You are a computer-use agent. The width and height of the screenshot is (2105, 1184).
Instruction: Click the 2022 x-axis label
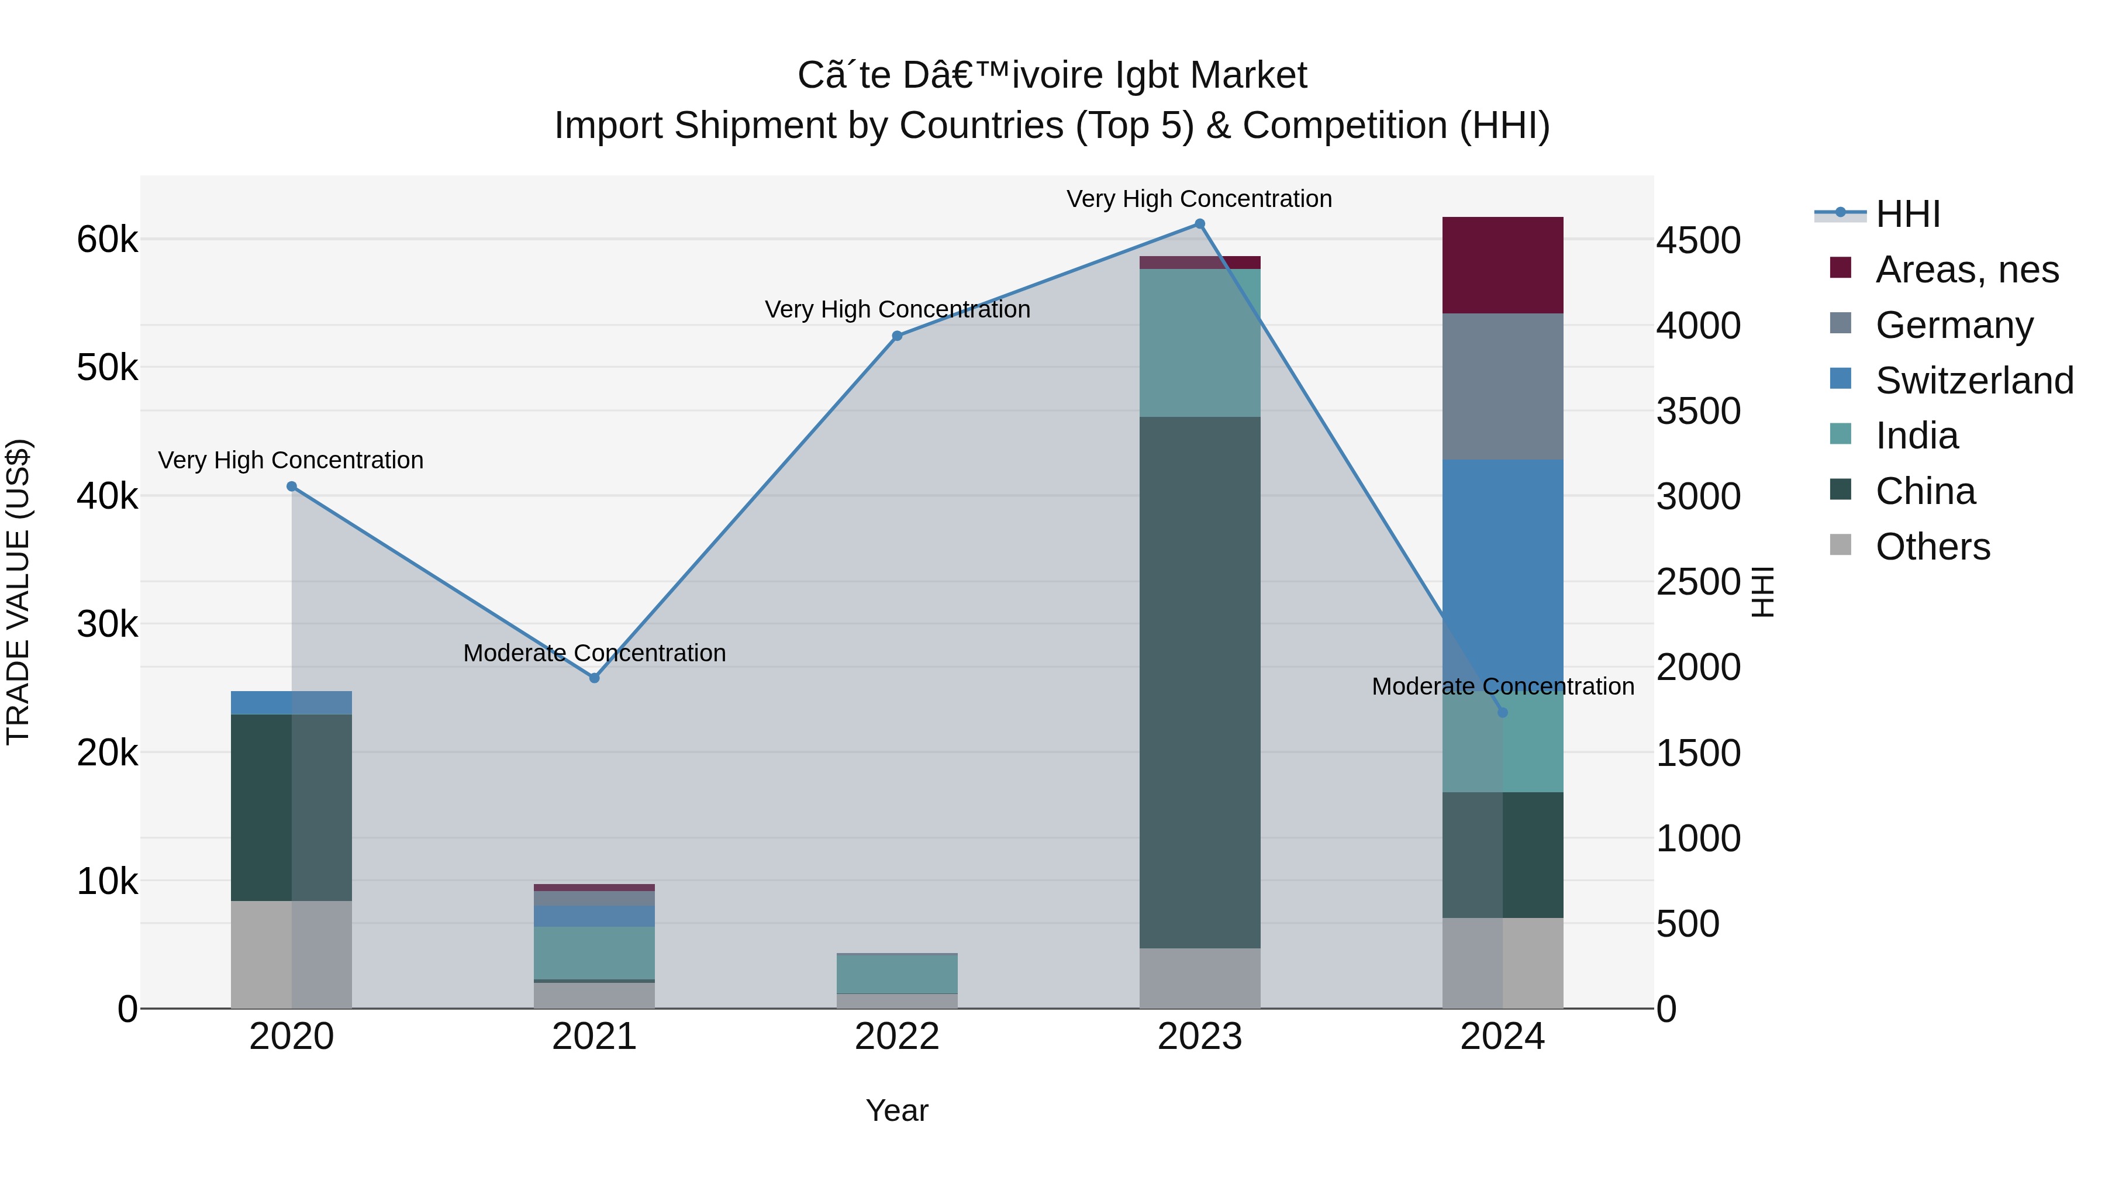(x=897, y=1037)
